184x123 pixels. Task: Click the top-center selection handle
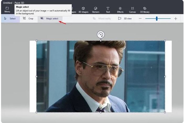101,41
